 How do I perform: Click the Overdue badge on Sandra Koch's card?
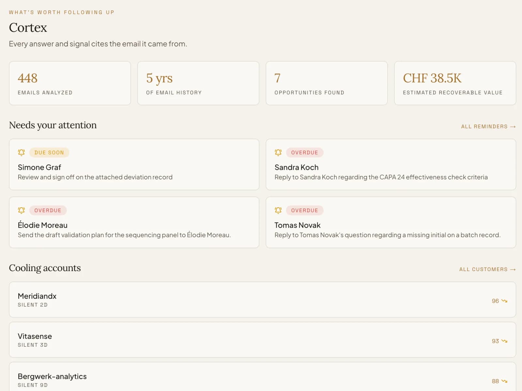pyautogui.click(x=304, y=152)
